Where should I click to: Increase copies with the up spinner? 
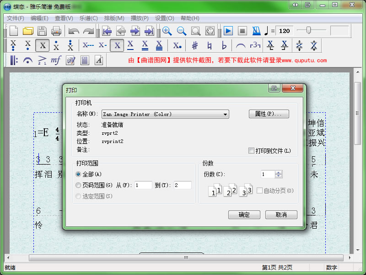coord(279,173)
